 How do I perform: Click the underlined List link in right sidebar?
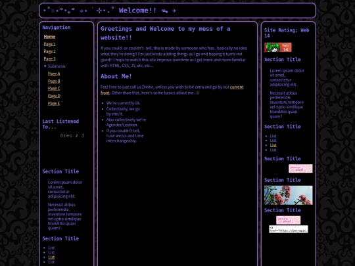273,145
